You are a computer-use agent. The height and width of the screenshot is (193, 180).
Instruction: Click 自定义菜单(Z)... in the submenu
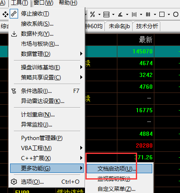pos(119,189)
